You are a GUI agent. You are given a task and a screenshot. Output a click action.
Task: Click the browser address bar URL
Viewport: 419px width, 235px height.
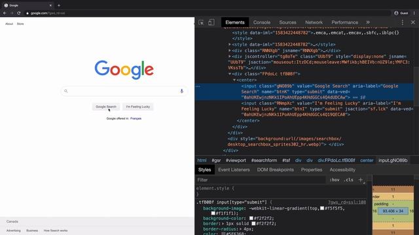pyautogui.click(x=48, y=13)
